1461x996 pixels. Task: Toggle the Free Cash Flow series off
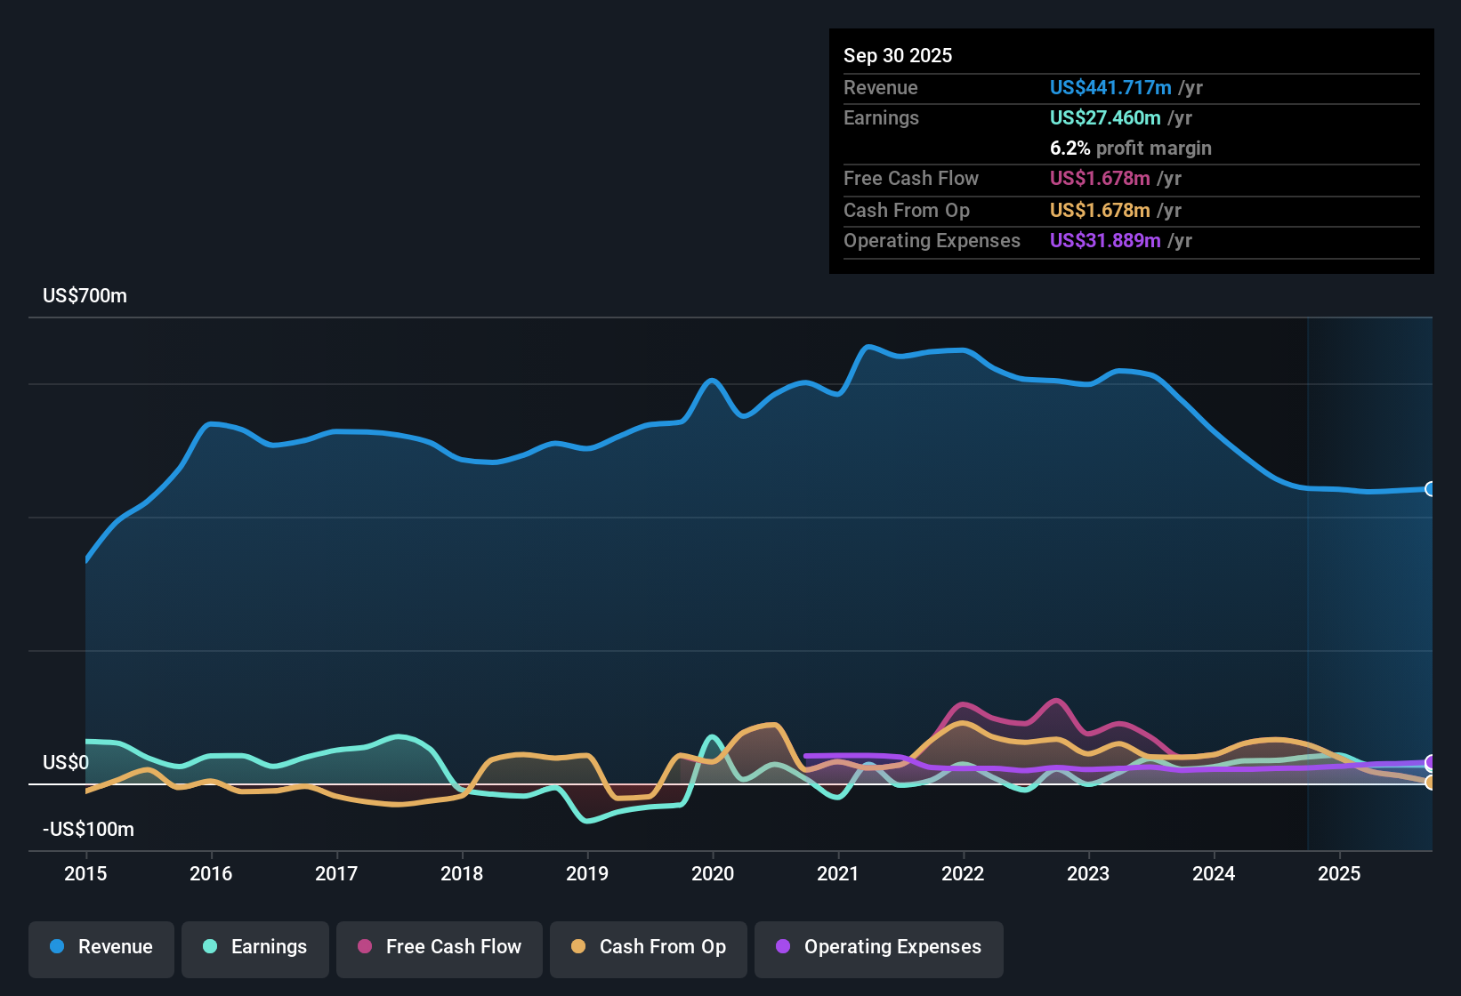click(439, 948)
